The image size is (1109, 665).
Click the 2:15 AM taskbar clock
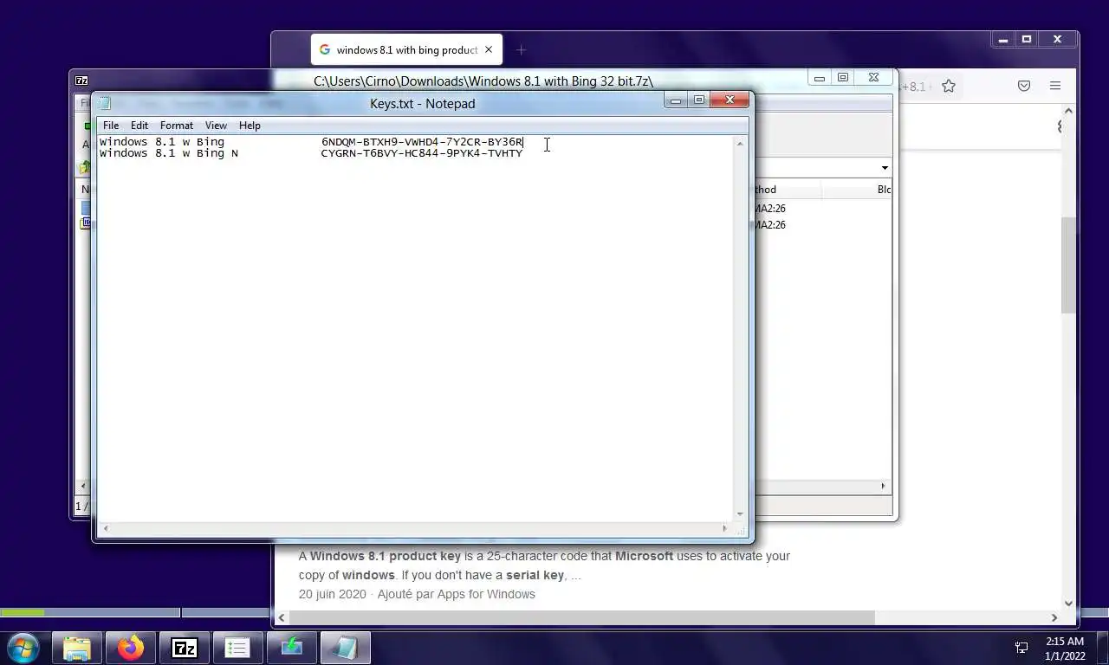coord(1065,642)
